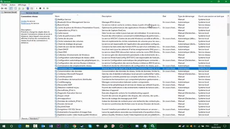Open Skype from the taskbar
This screenshot has height=129, width=230.
pyautogui.click(x=90, y=126)
